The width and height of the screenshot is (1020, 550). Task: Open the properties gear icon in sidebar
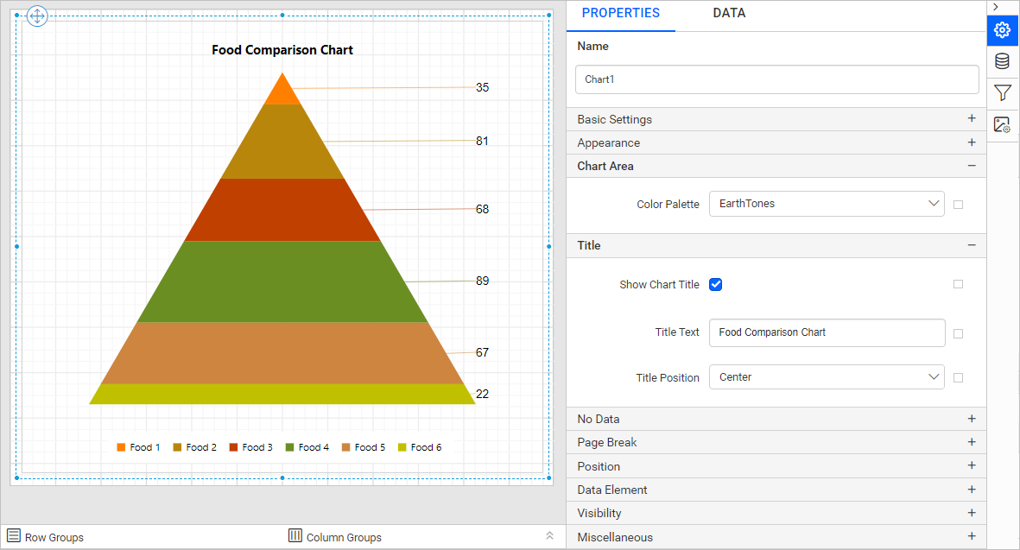1003,30
